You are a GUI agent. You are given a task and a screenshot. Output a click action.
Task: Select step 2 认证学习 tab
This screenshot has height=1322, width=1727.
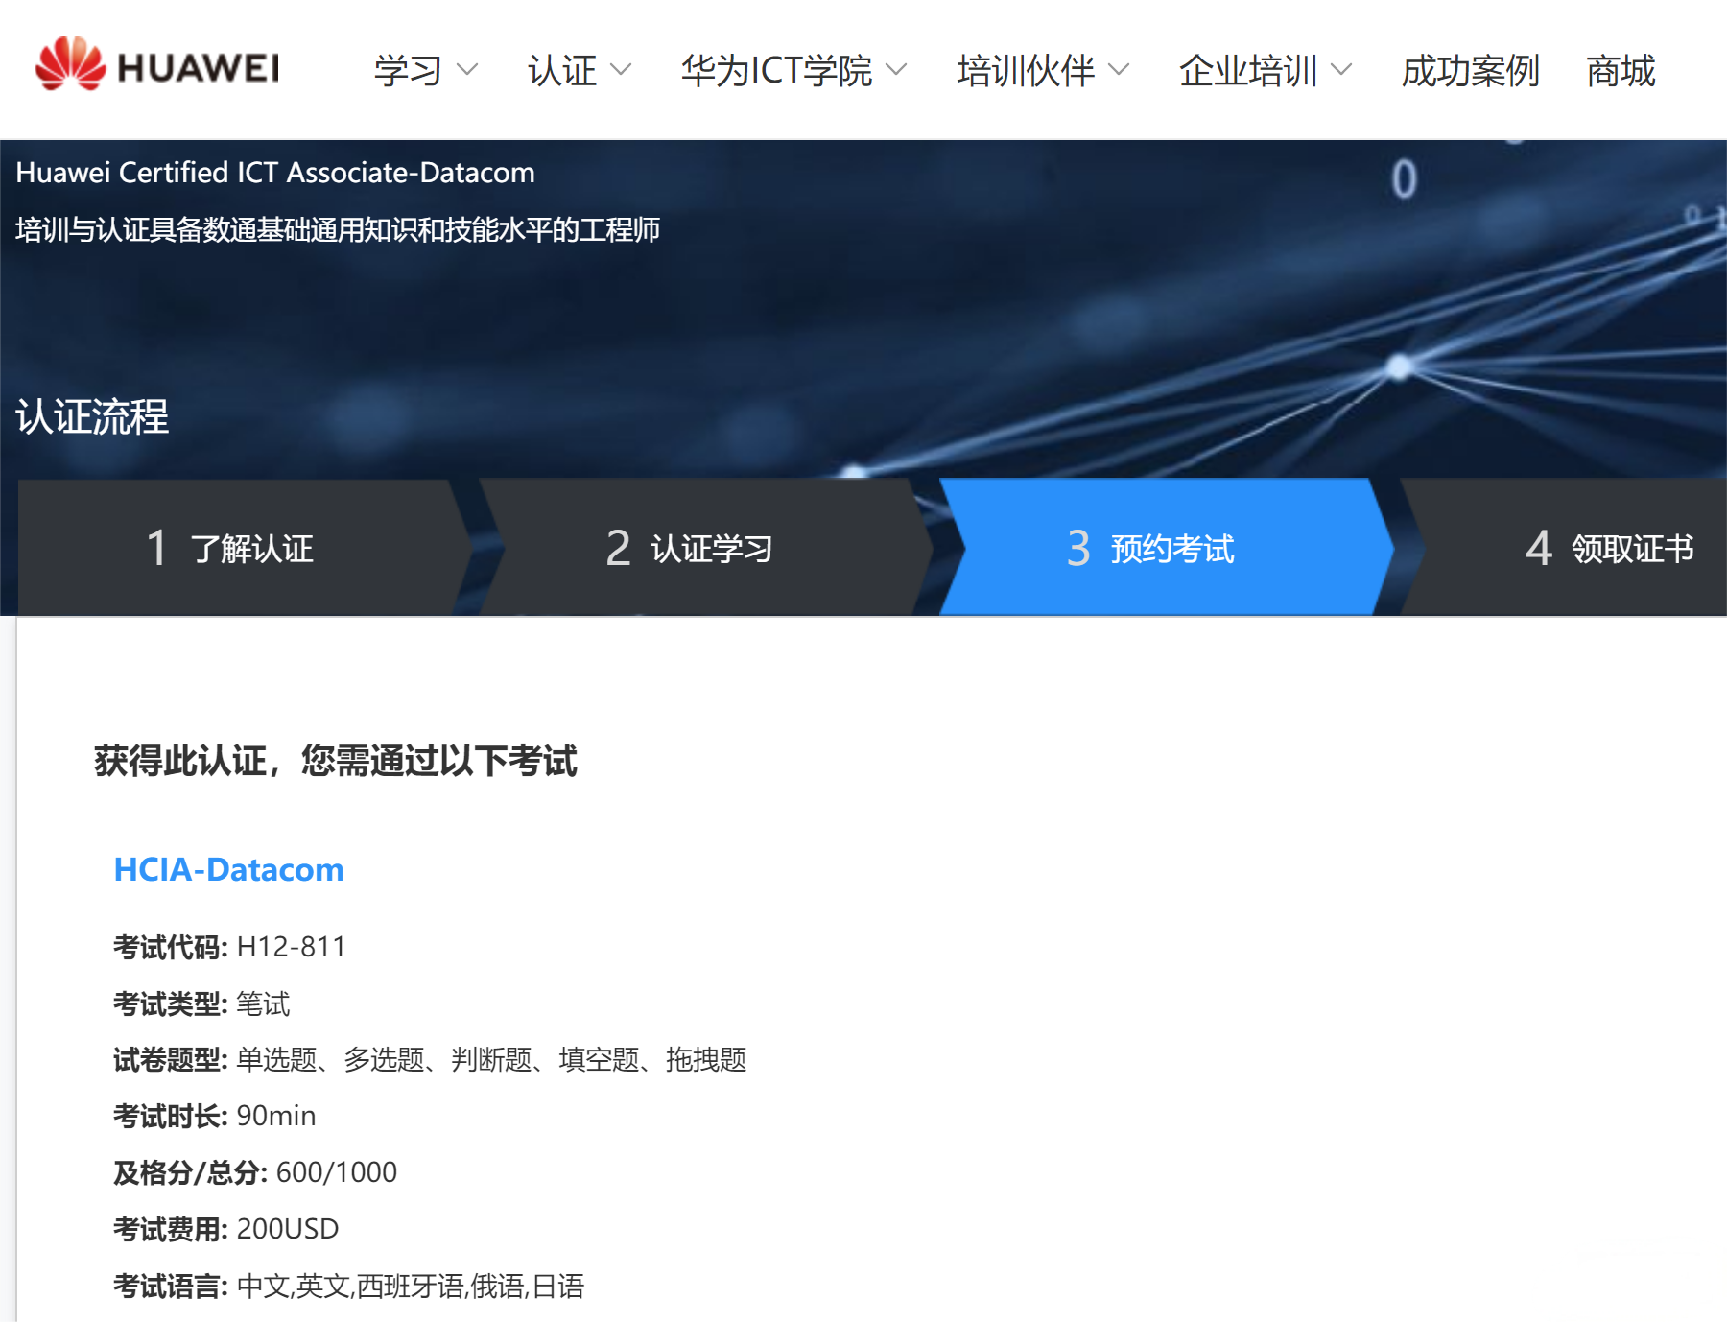pyautogui.click(x=705, y=548)
